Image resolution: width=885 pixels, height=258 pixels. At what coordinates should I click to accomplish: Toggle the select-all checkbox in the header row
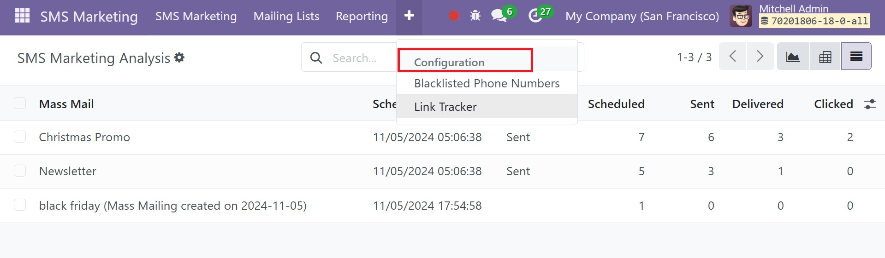click(20, 103)
